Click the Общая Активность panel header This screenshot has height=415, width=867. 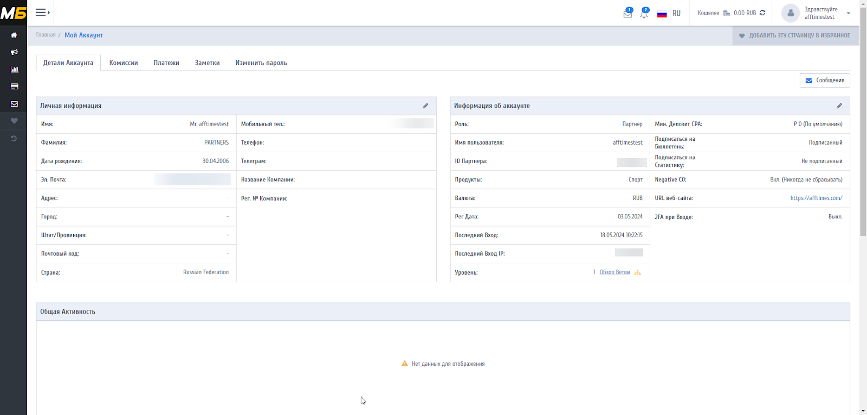[x=443, y=312]
